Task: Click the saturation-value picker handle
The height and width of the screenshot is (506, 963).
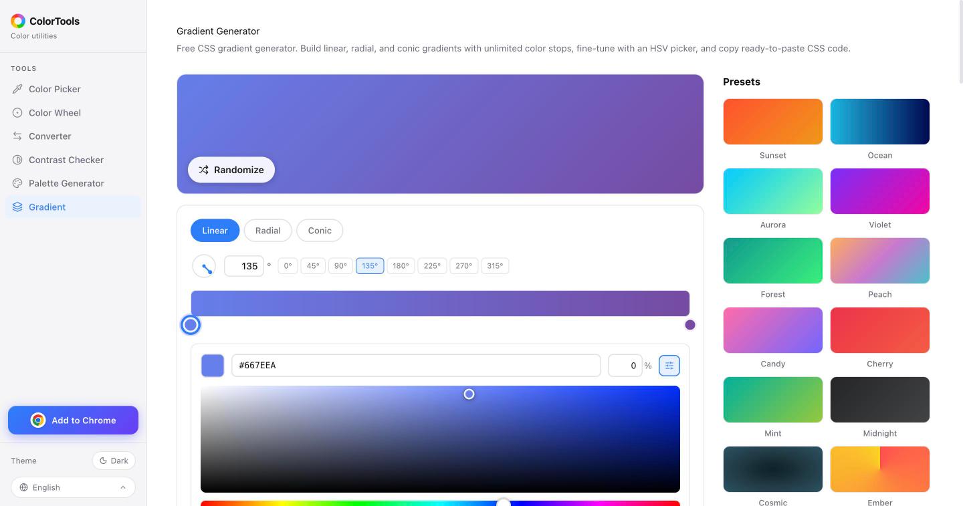Action: click(x=469, y=394)
